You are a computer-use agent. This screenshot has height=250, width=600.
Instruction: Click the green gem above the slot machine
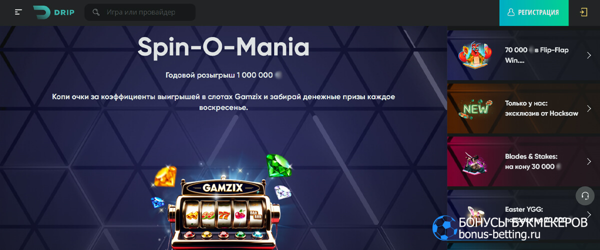278,165
